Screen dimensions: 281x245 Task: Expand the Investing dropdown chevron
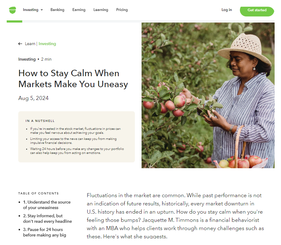click(x=42, y=10)
